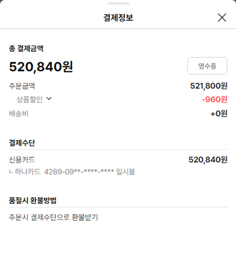Click the large bold 520,840원 total
This screenshot has height=255, width=236.
(41, 67)
